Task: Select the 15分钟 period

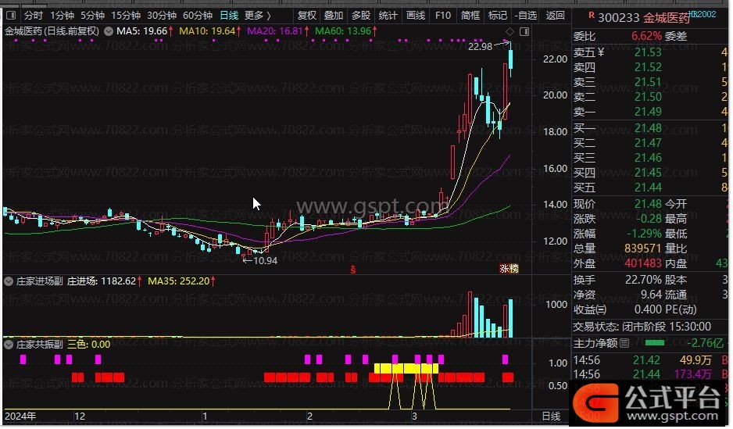Action: [x=126, y=16]
